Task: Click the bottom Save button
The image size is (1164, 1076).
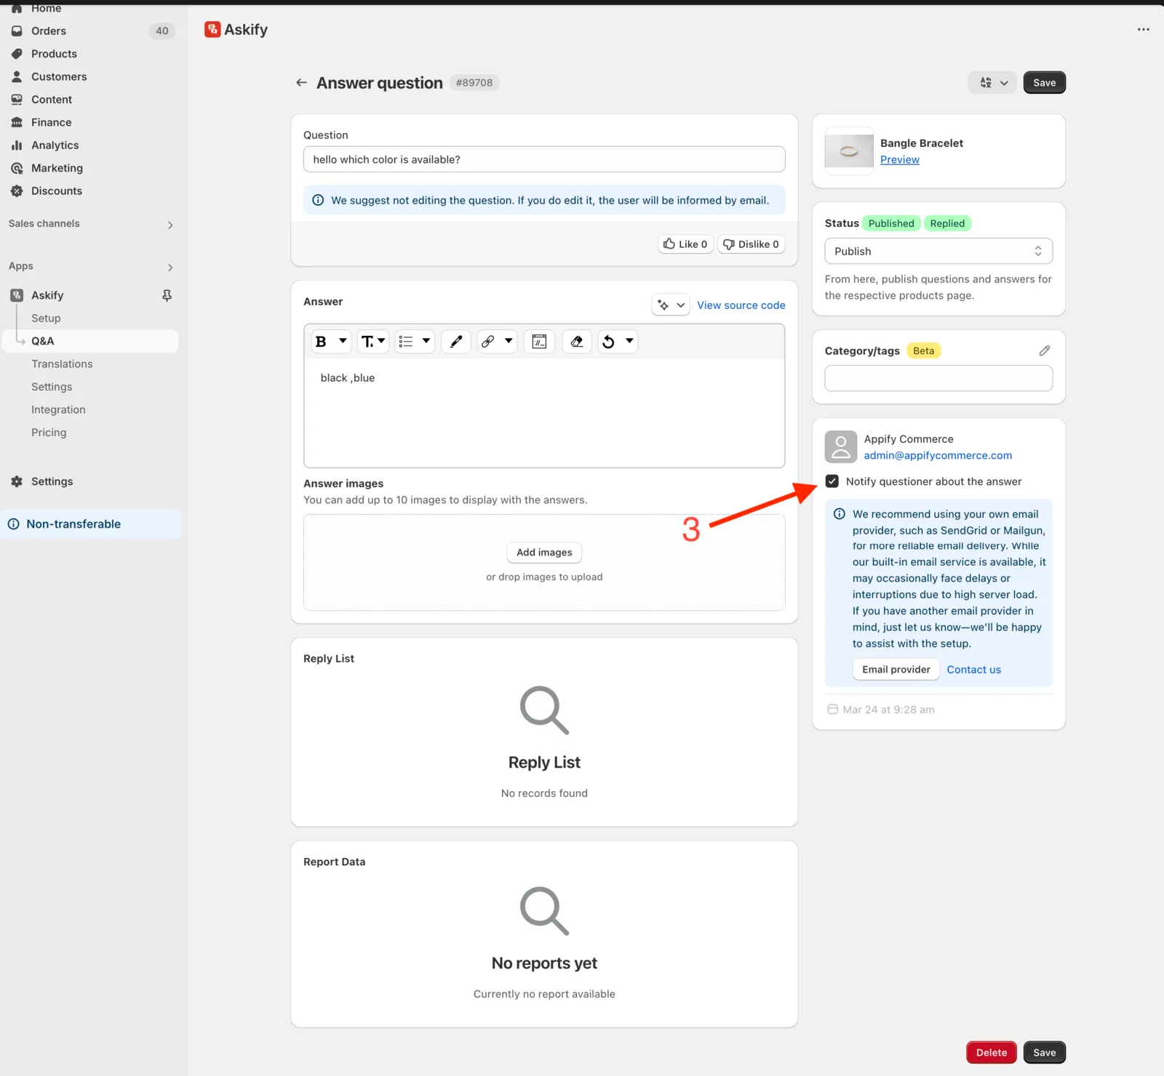Action: tap(1045, 1053)
